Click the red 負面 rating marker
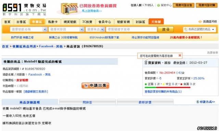The height and width of the screenshot is (131, 219). tap(181, 84)
